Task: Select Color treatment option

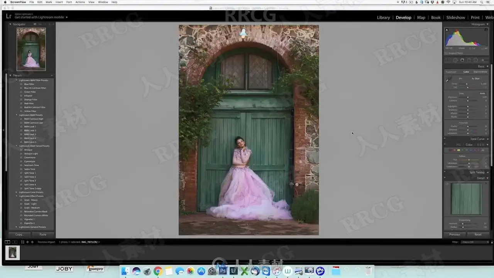Action: 466,72
